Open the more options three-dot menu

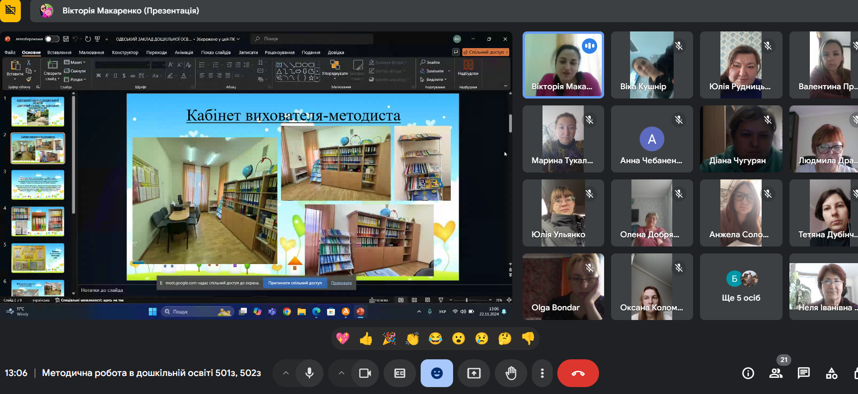click(543, 373)
